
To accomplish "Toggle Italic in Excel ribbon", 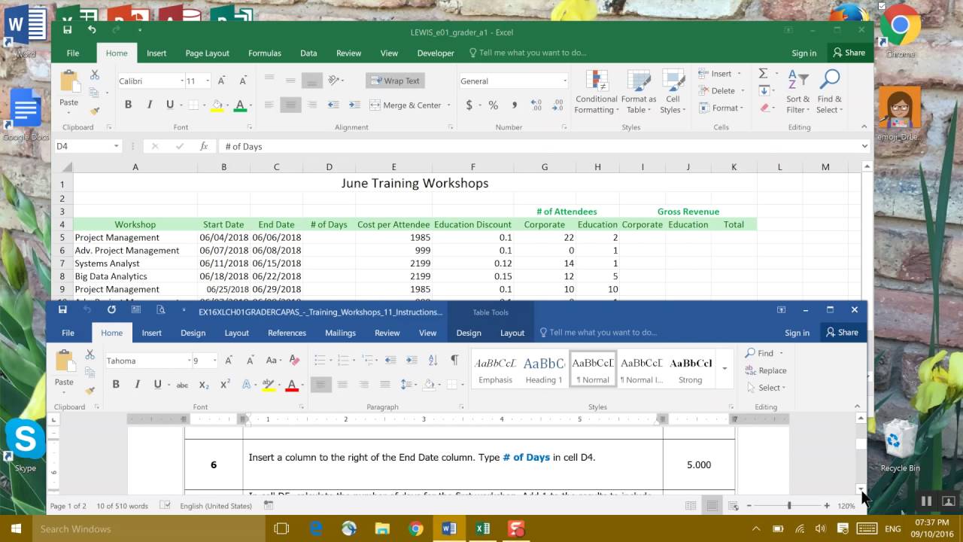I will (149, 105).
